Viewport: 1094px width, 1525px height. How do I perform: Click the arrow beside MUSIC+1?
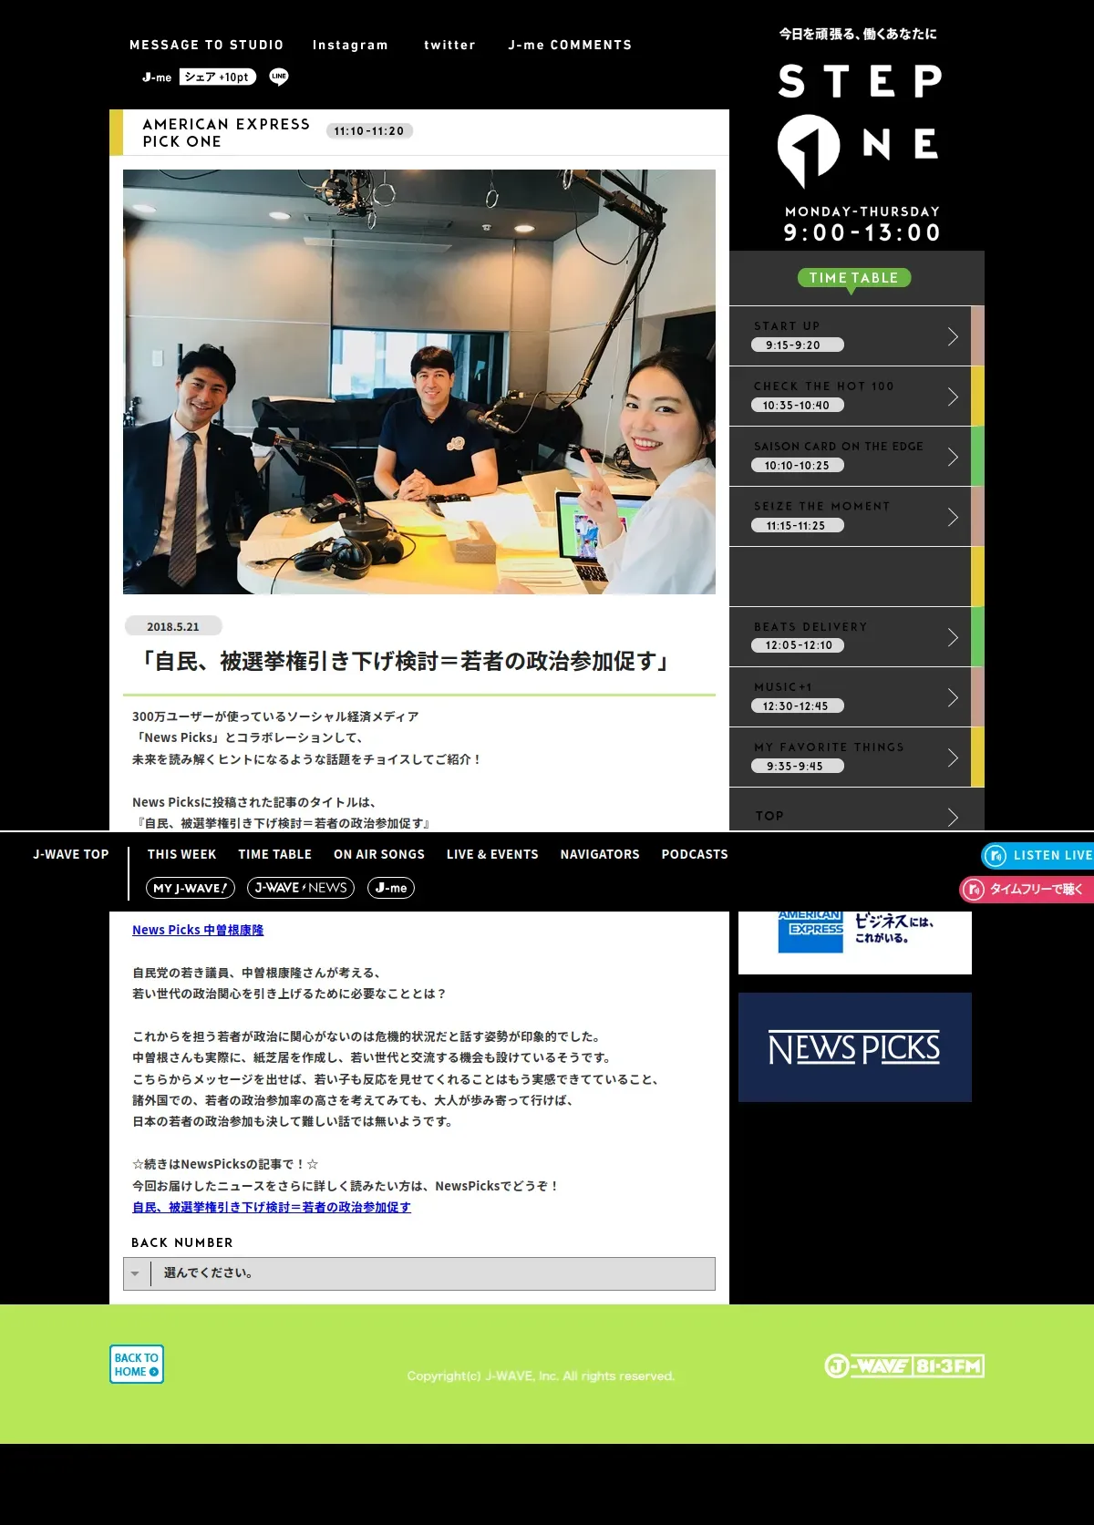click(953, 697)
